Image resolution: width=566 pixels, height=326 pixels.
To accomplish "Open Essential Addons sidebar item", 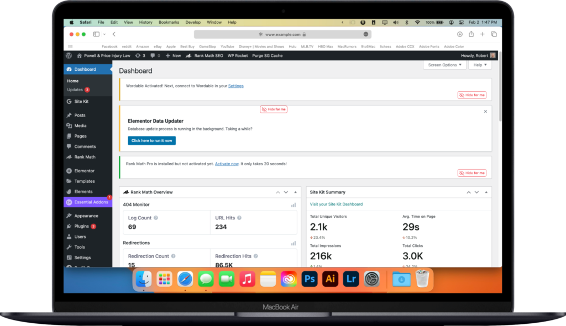I will (x=88, y=202).
